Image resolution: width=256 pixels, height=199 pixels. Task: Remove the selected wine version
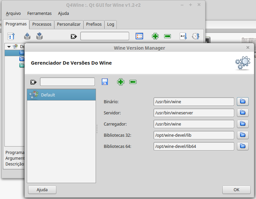pyautogui.click(x=133, y=82)
